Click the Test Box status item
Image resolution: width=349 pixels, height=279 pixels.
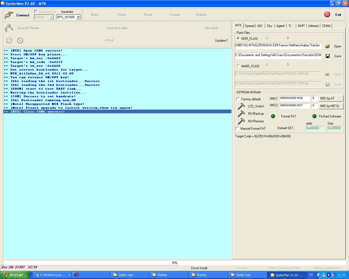pyautogui.click(x=242, y=268)
